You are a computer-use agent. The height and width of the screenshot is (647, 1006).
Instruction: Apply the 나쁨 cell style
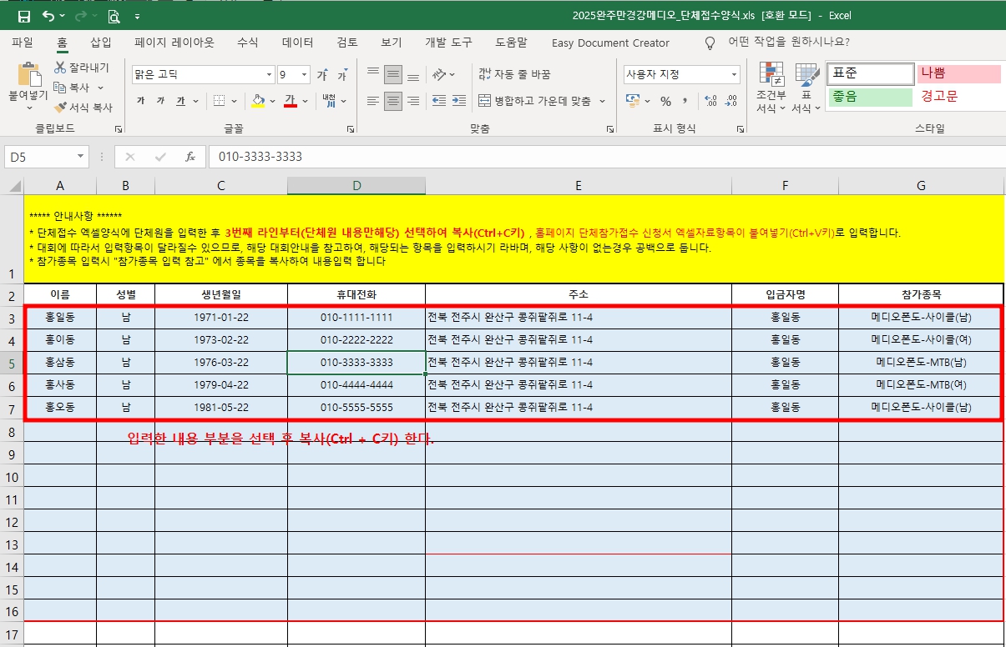click(958, 73)
